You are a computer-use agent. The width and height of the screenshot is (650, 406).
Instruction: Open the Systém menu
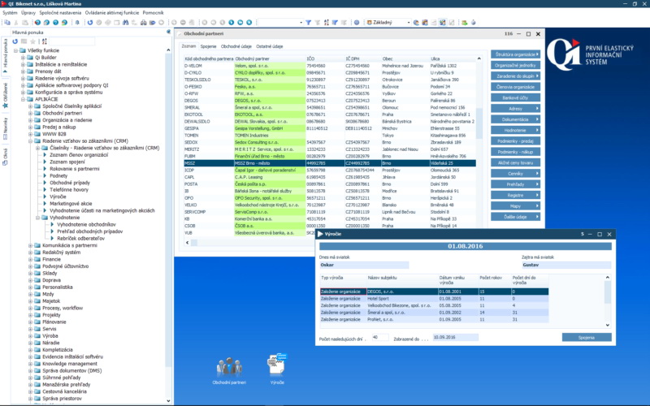pos(10,13)
